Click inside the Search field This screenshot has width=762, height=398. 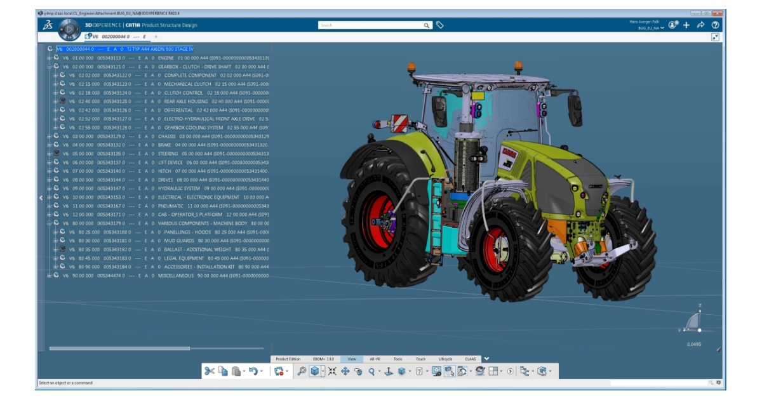[368, 23]
